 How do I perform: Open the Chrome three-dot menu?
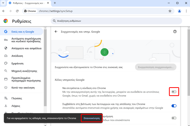(x=186, y=11)
